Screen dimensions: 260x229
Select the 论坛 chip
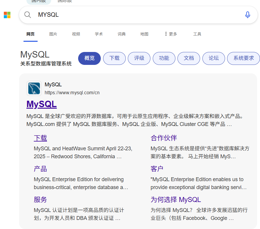click(214, 58)
